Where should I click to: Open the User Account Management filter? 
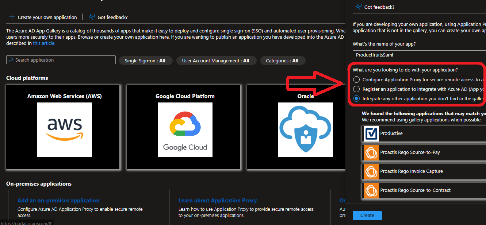[216, 60]
